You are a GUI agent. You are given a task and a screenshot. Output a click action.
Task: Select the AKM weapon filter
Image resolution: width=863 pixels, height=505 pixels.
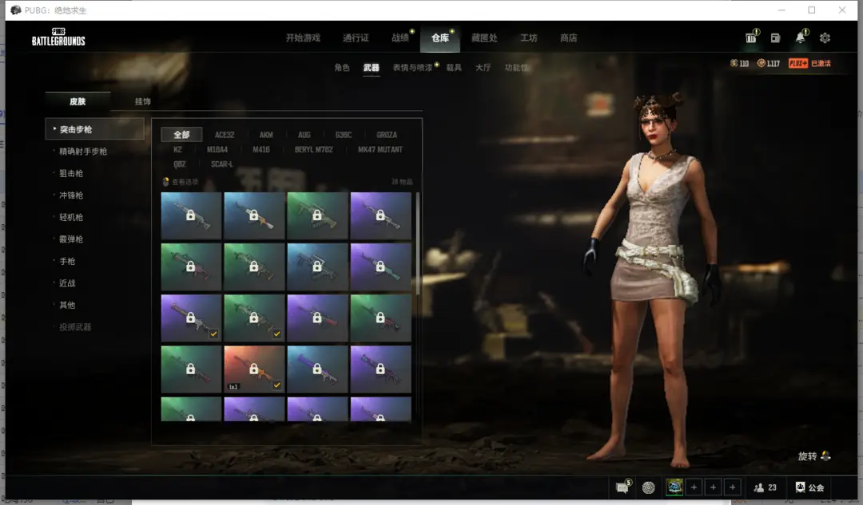[x=266, y=135]
